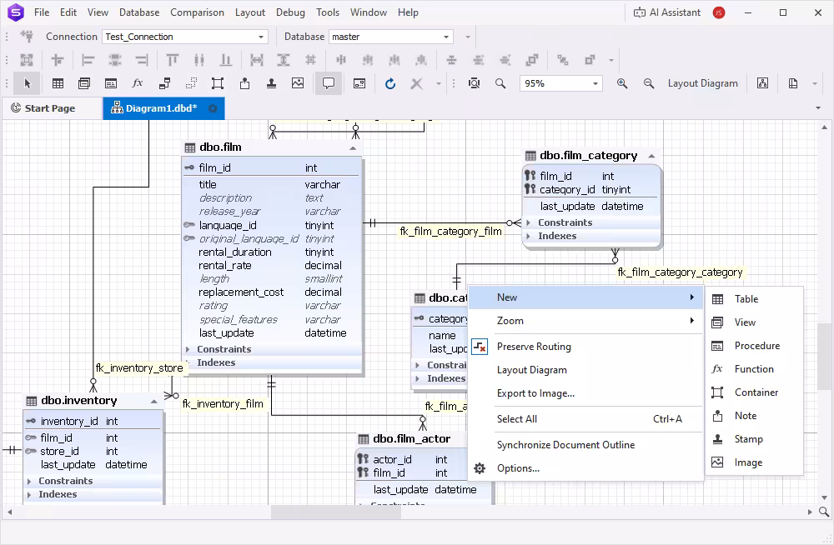
Task: Click the fx New Function toolbar icon
Action: click(x=138, y=83)
